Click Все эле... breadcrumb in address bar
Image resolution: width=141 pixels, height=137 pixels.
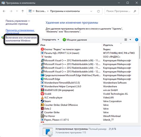[x=41, y=11]
